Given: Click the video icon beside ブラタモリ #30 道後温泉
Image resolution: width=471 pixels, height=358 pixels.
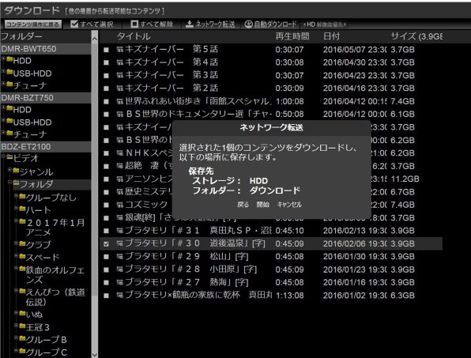Looking at the screenshot, I should [120, 243].
